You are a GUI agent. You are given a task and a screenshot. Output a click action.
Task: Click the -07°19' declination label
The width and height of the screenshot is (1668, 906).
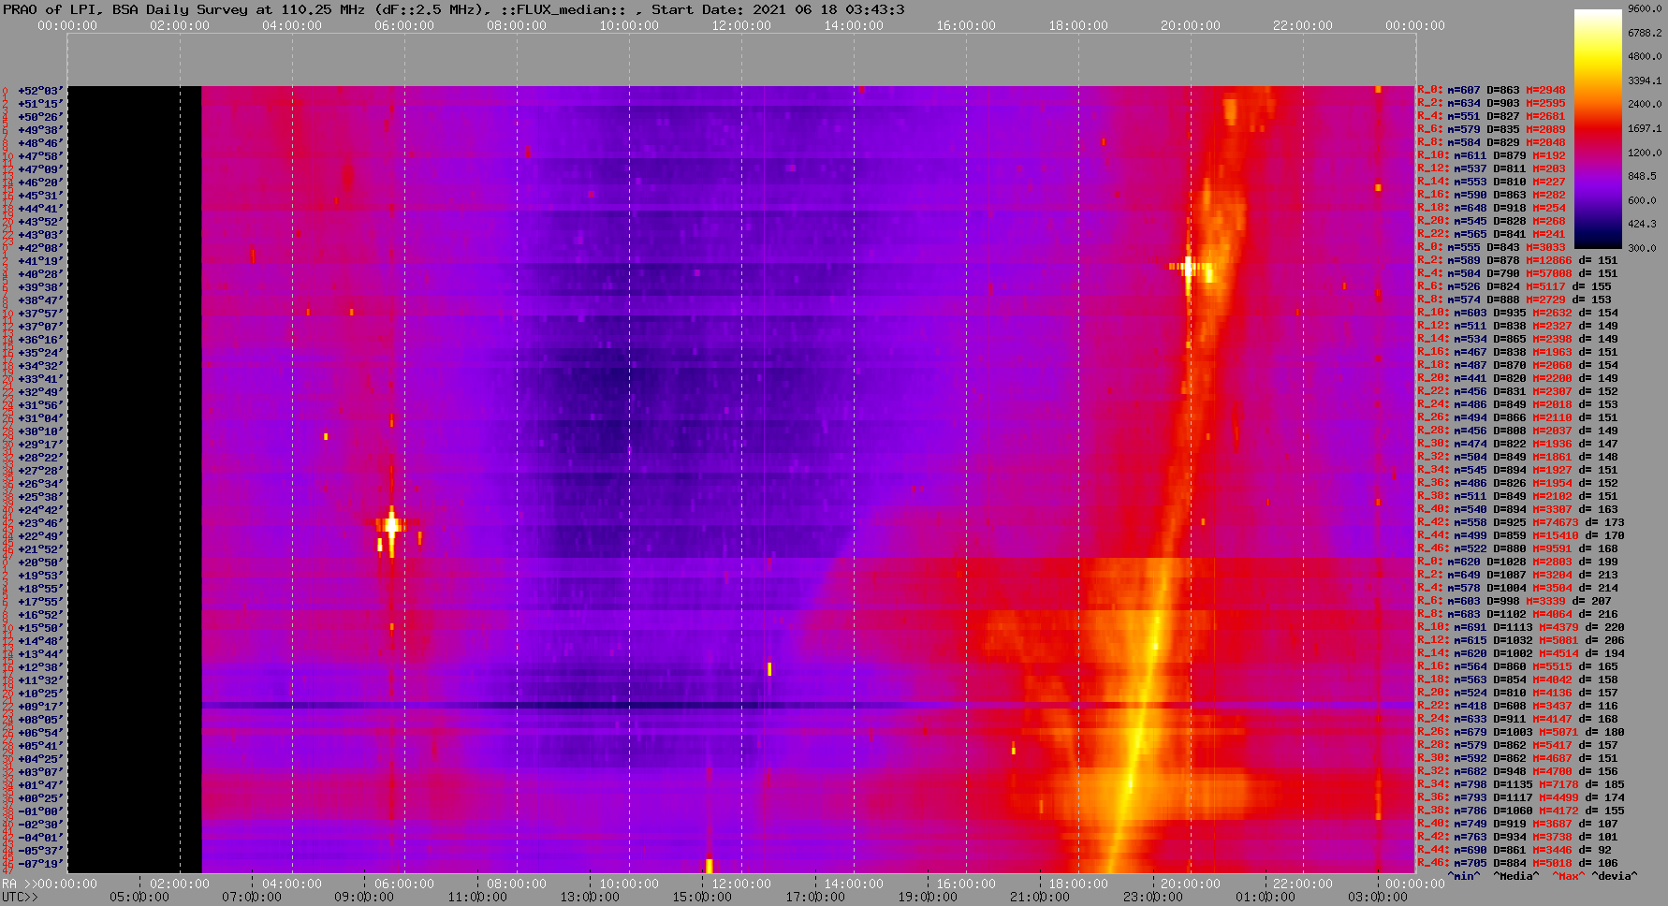pos(40,864)
